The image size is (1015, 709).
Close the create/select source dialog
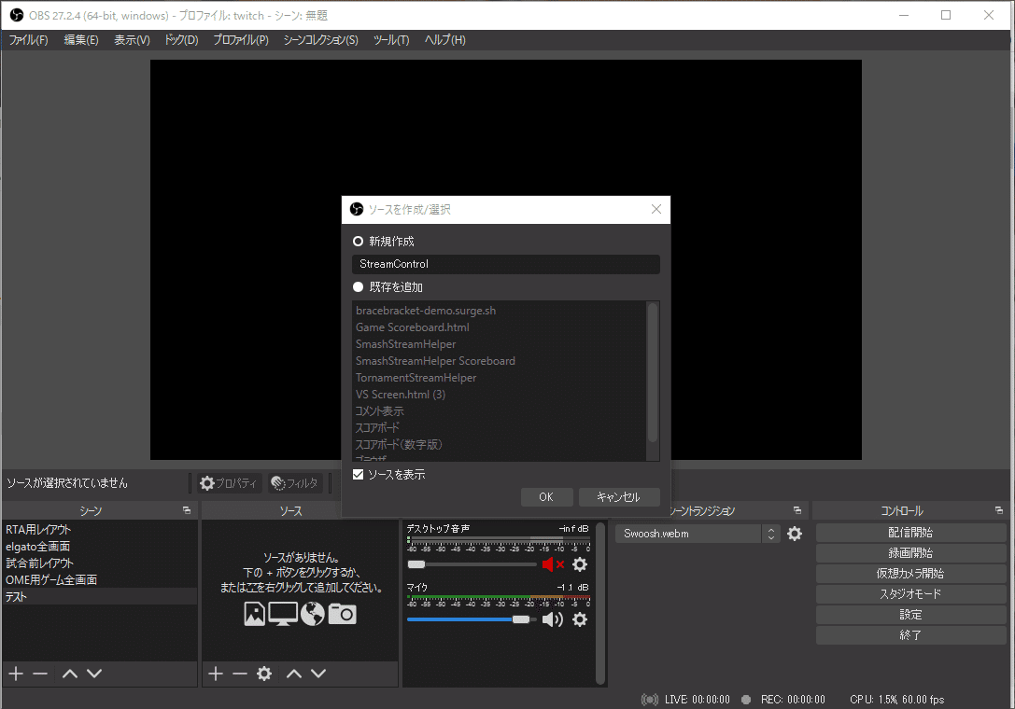(x=656, y=209)
